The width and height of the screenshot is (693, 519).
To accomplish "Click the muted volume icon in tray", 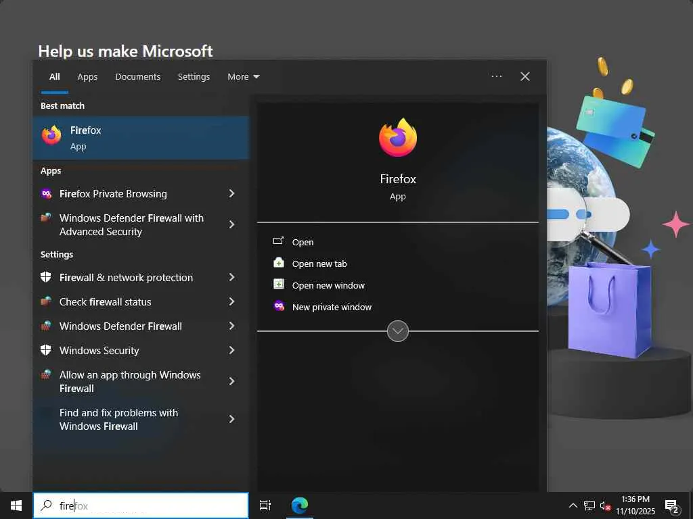I will pos(605,505).
